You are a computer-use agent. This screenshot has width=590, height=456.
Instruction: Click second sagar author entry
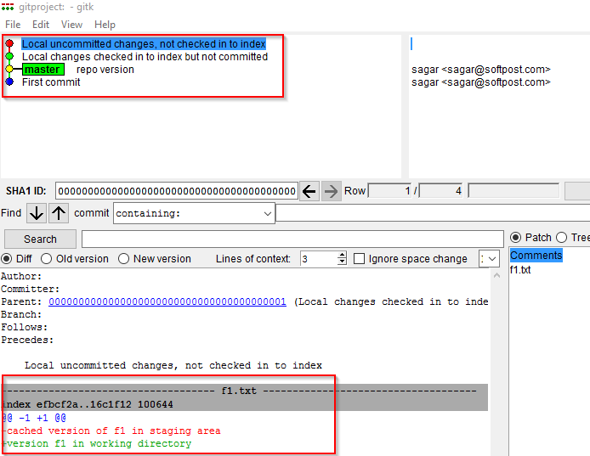(x=481, y=82)
